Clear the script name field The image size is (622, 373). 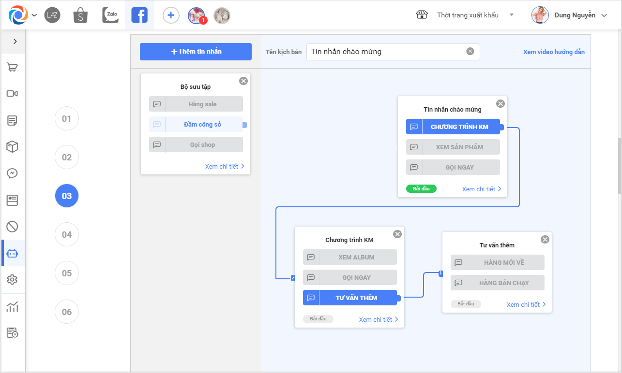(470, 52)
